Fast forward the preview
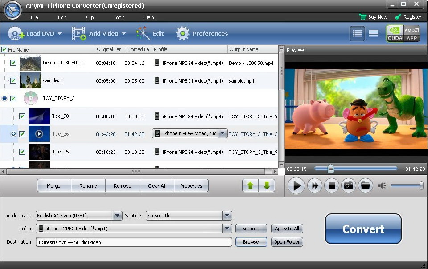Image resolution: width=428 pixels, height=269 pixels. 315,186
